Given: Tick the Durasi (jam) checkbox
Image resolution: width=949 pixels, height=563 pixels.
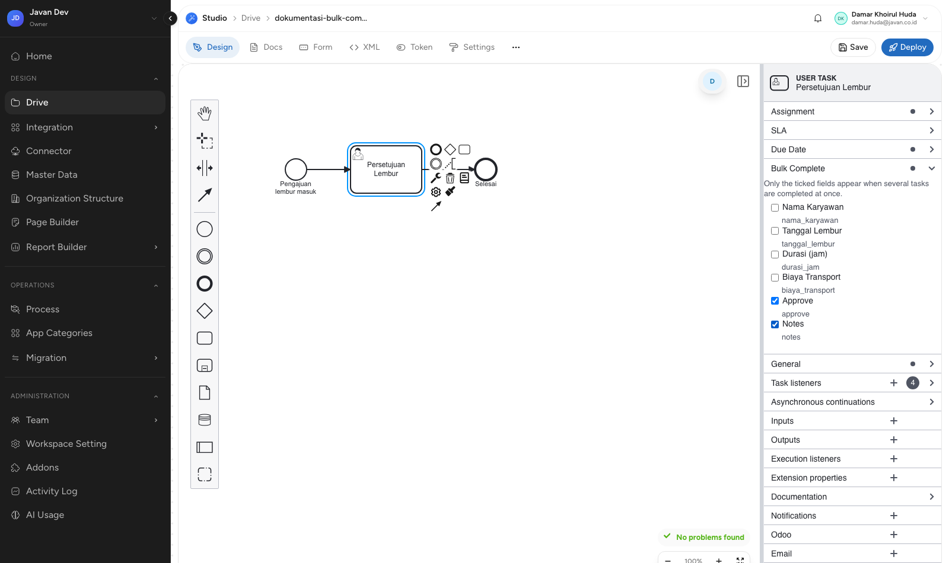Looking at the screenshot, I should [x=775, y=254].
